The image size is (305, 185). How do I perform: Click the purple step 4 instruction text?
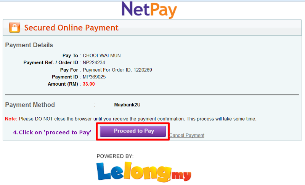[52, 132]
